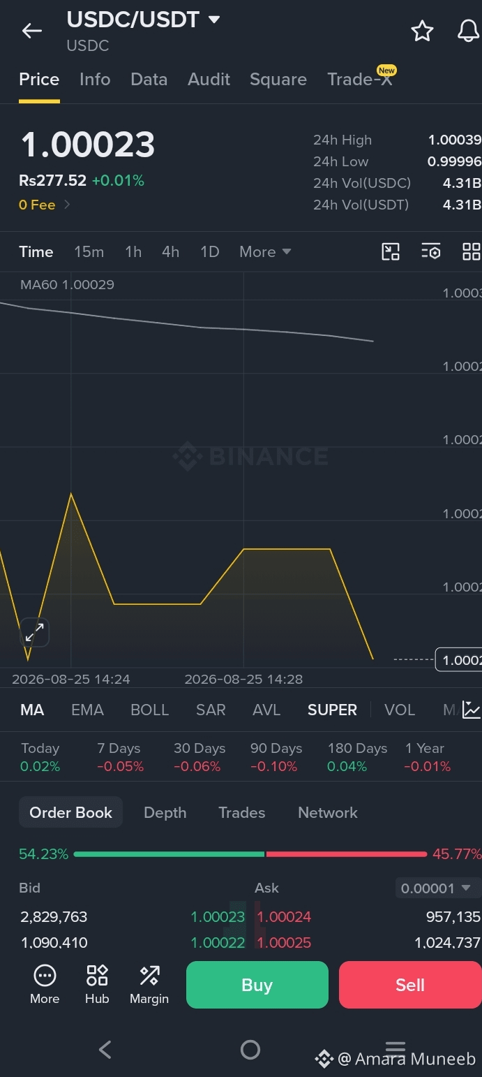Select ask price 1.00024 row
Image resolution: width=482 pixels, height=1077 pixels.
coord(368,917)
